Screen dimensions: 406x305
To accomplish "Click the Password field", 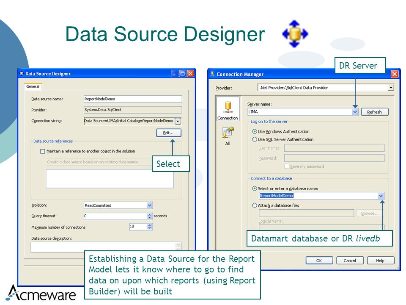I will [x=334, y=158].
